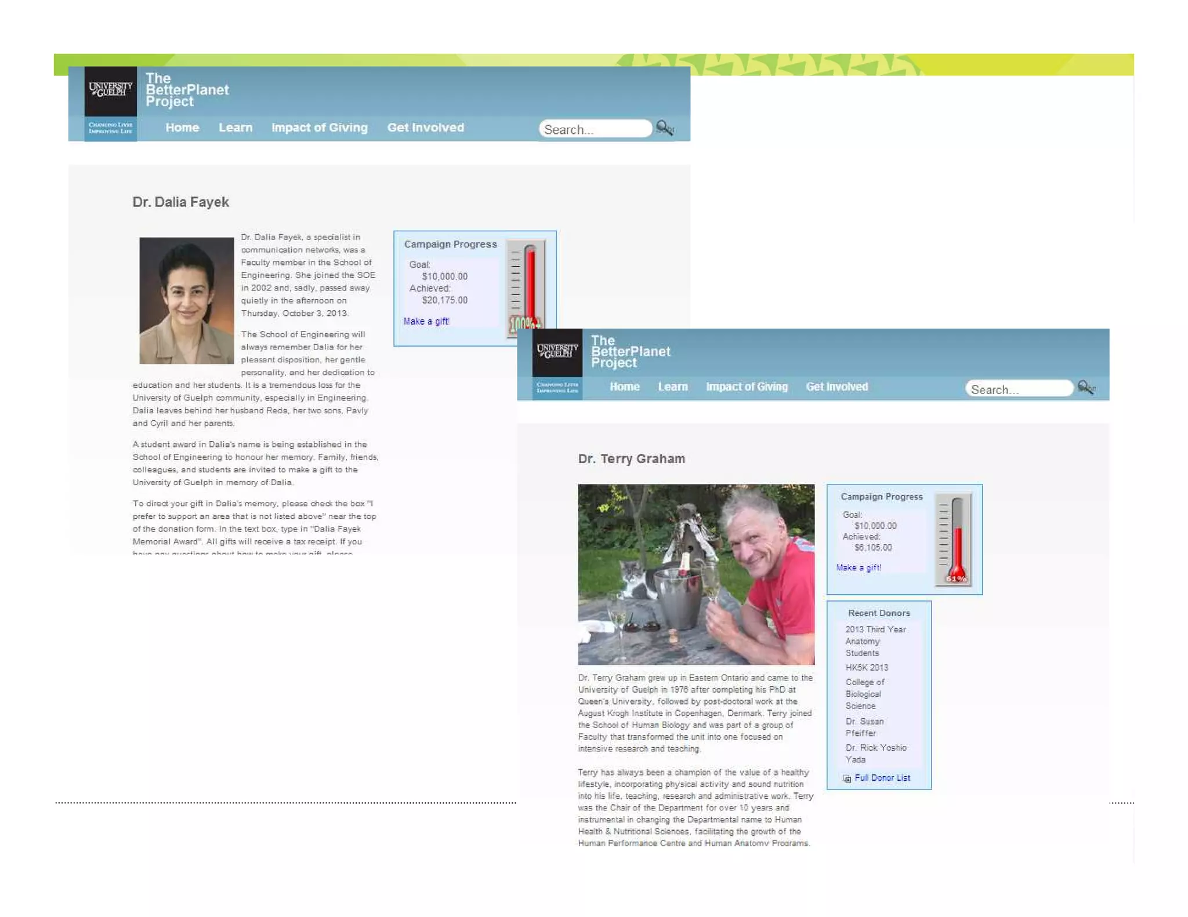
Task: Click BetterPlanet Project title on left header
Action: [187, 90]
